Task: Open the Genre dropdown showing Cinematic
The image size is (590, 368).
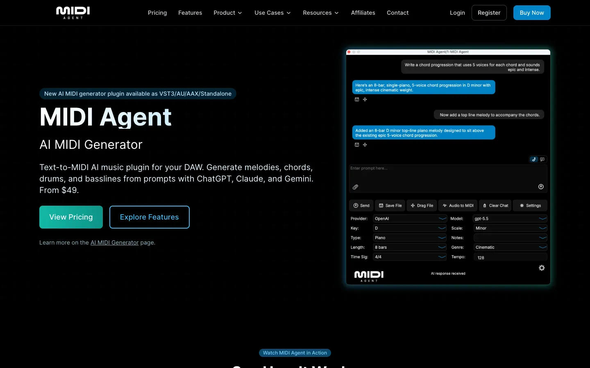Action: pos(510,247)
